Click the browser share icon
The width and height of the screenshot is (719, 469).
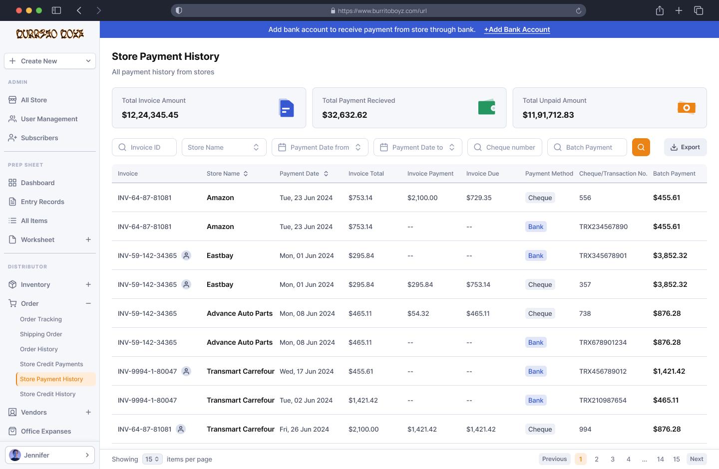660,10
